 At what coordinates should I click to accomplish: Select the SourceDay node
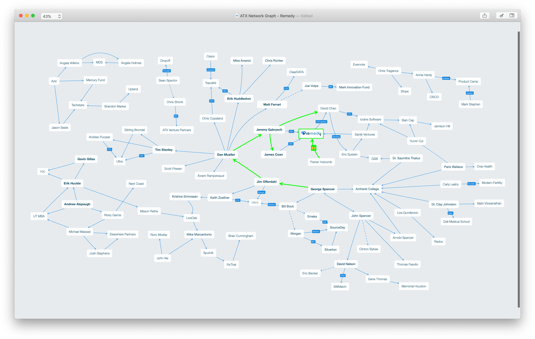click(x=337, y=228)
